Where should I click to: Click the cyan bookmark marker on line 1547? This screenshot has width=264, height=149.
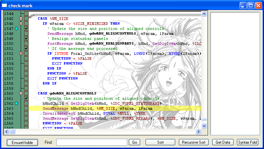pyautogui.click(x=16, y=29)
